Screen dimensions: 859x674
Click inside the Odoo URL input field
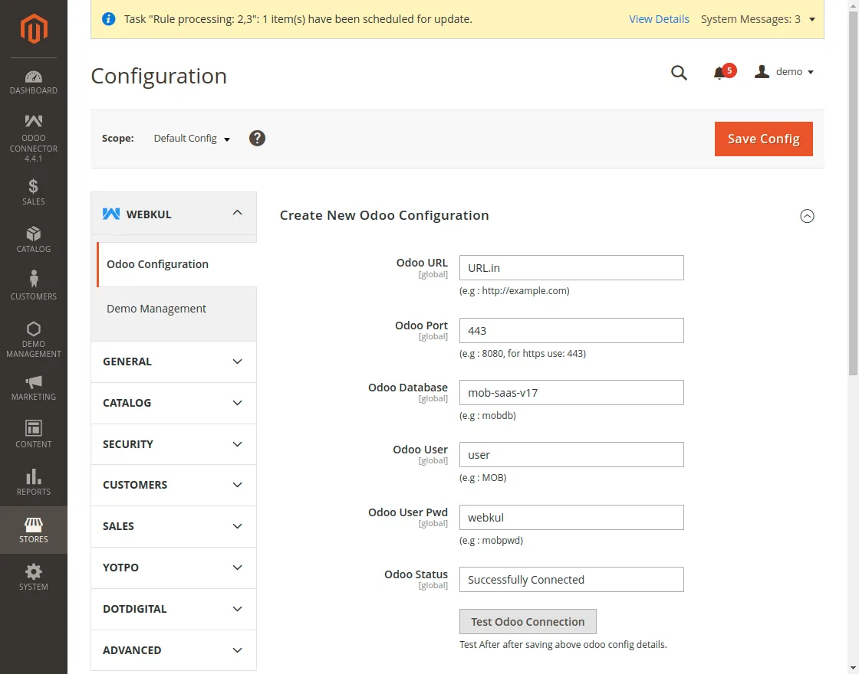click(x=571, y=267)
